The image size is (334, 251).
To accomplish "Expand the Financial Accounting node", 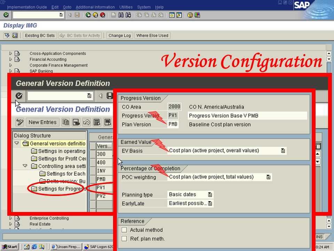I will [x=10, y=59].
